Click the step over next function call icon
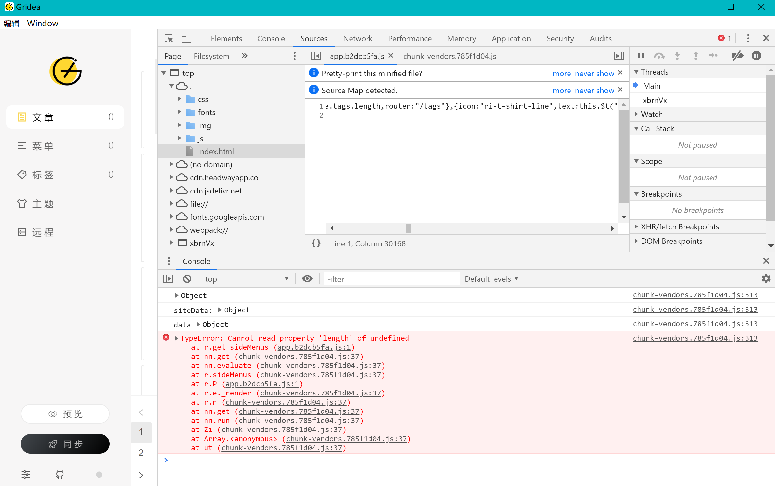 pos(659,56)
